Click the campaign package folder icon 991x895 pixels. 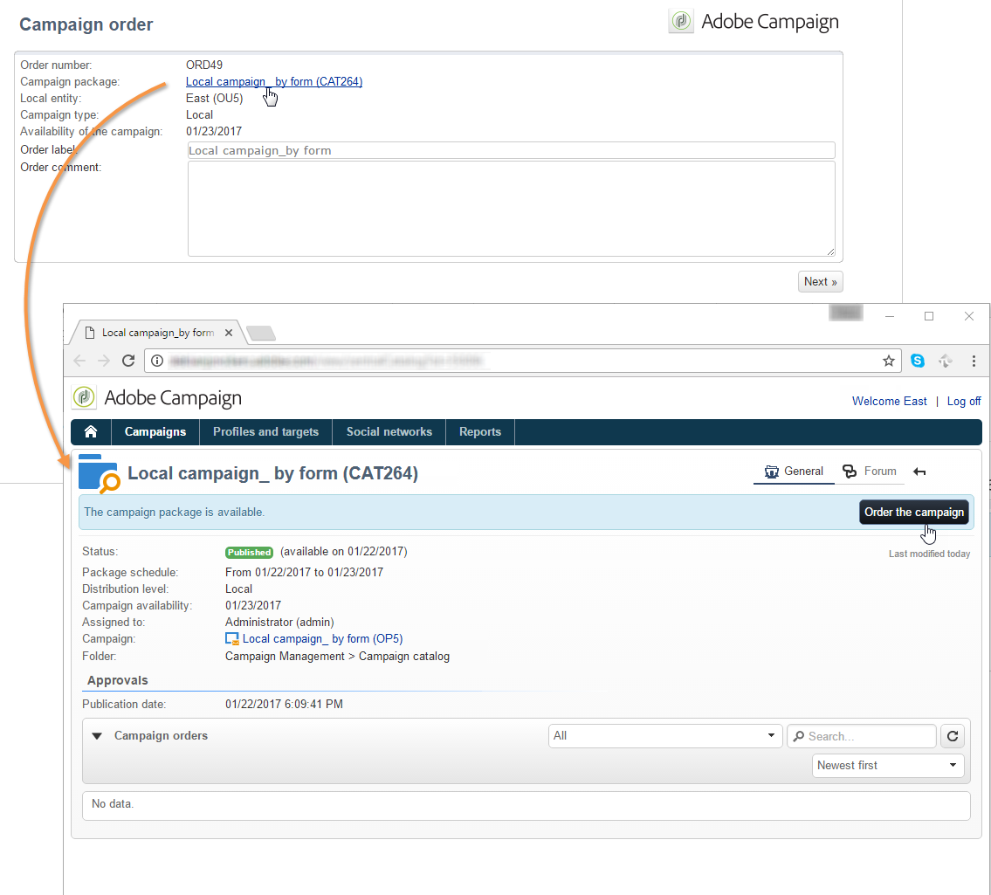pos(99,473)
